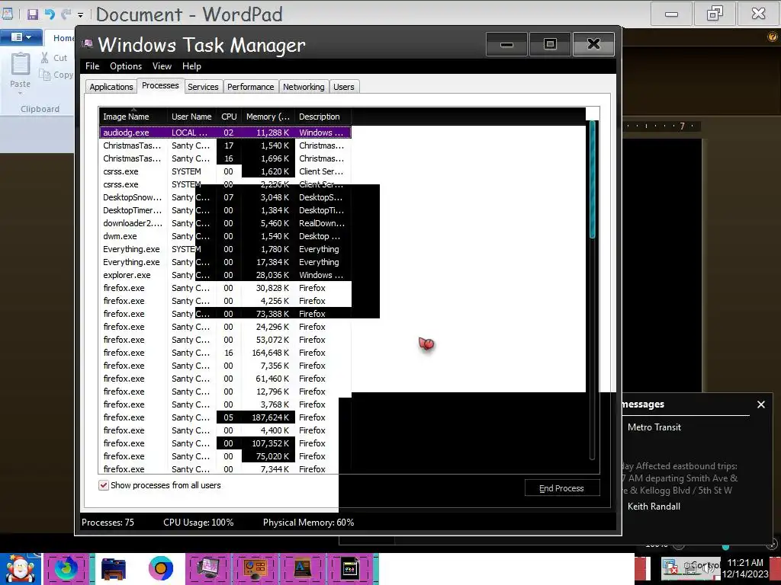Expand the arrow under Paste
The image size is (781, 585).
click(21, 93)
